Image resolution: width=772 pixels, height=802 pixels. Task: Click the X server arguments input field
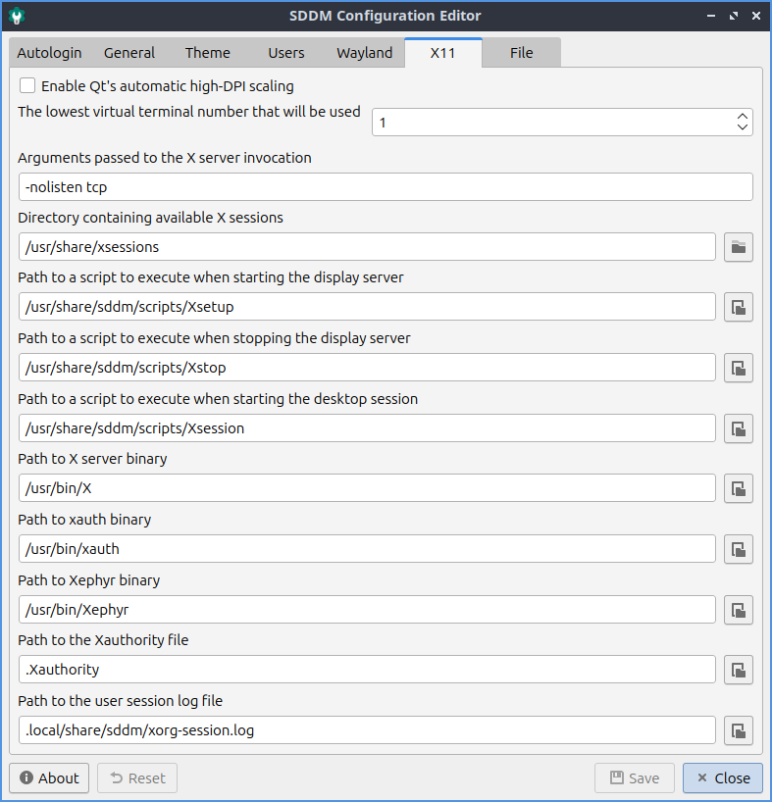coord(385,187)
